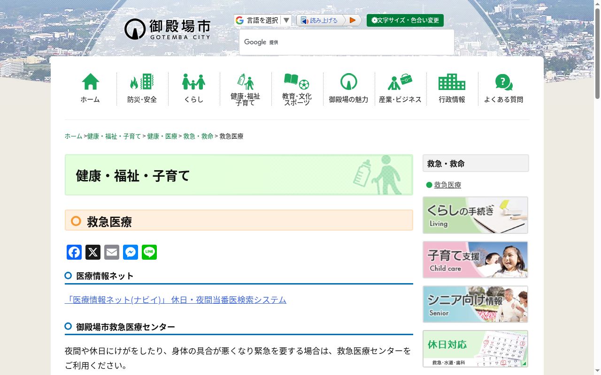Screen dimensions: 601x375
Task: Open the くらしの手続き Living banner
Action: [x=475, y=215]
